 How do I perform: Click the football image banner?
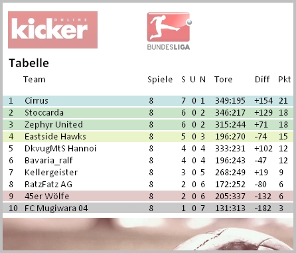tap(148, 234)
